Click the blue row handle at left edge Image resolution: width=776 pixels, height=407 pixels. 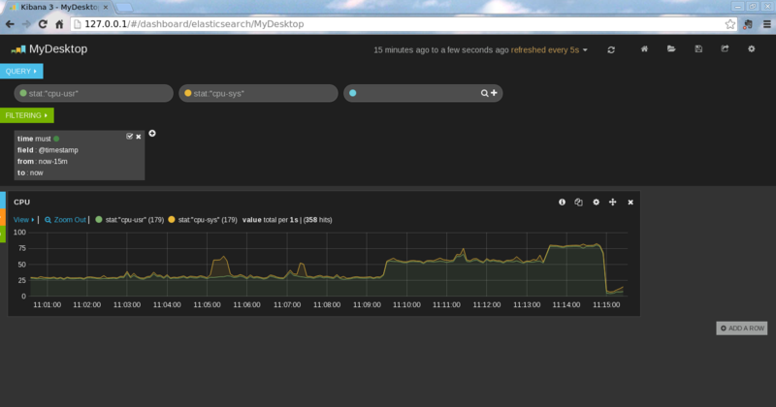tap(3, 201)
